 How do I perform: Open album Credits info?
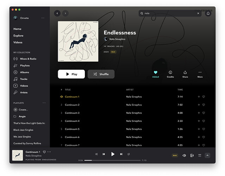point(170,73)
